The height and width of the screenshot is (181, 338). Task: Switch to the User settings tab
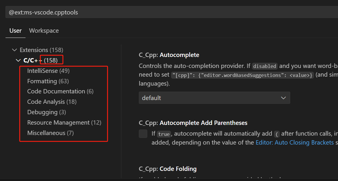(15, 31)
